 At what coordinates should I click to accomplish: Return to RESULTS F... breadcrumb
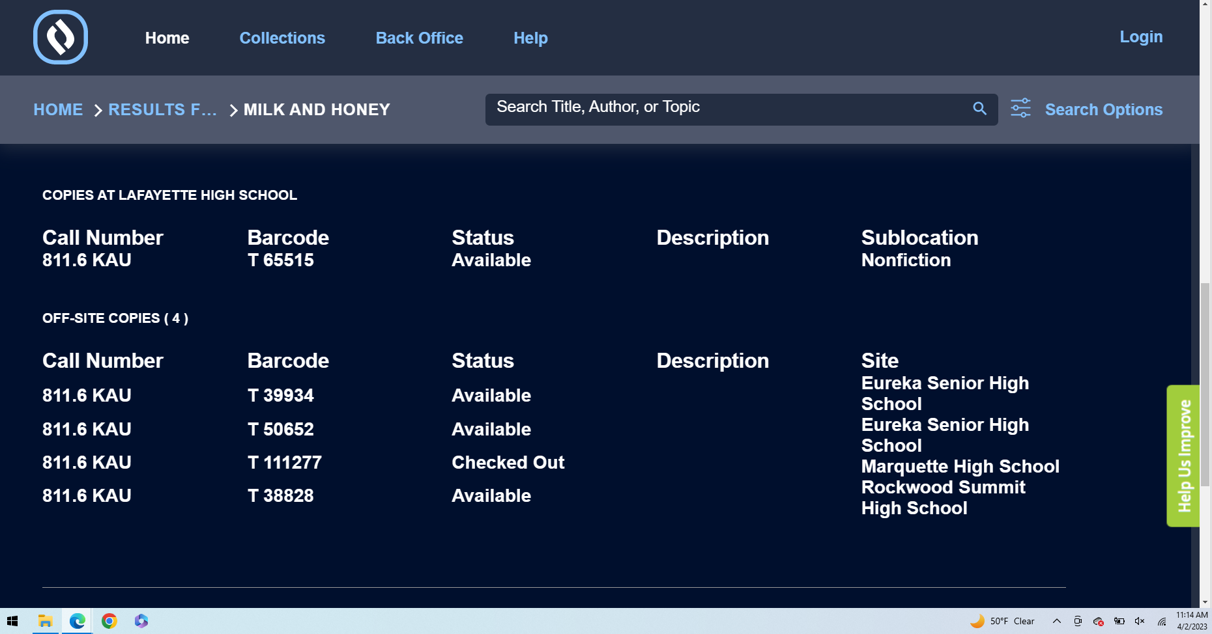[162, 109]
